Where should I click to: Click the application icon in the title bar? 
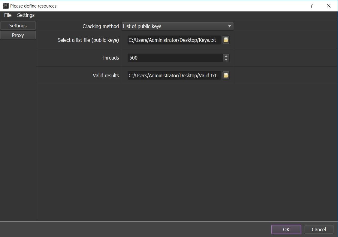point(6,6)
